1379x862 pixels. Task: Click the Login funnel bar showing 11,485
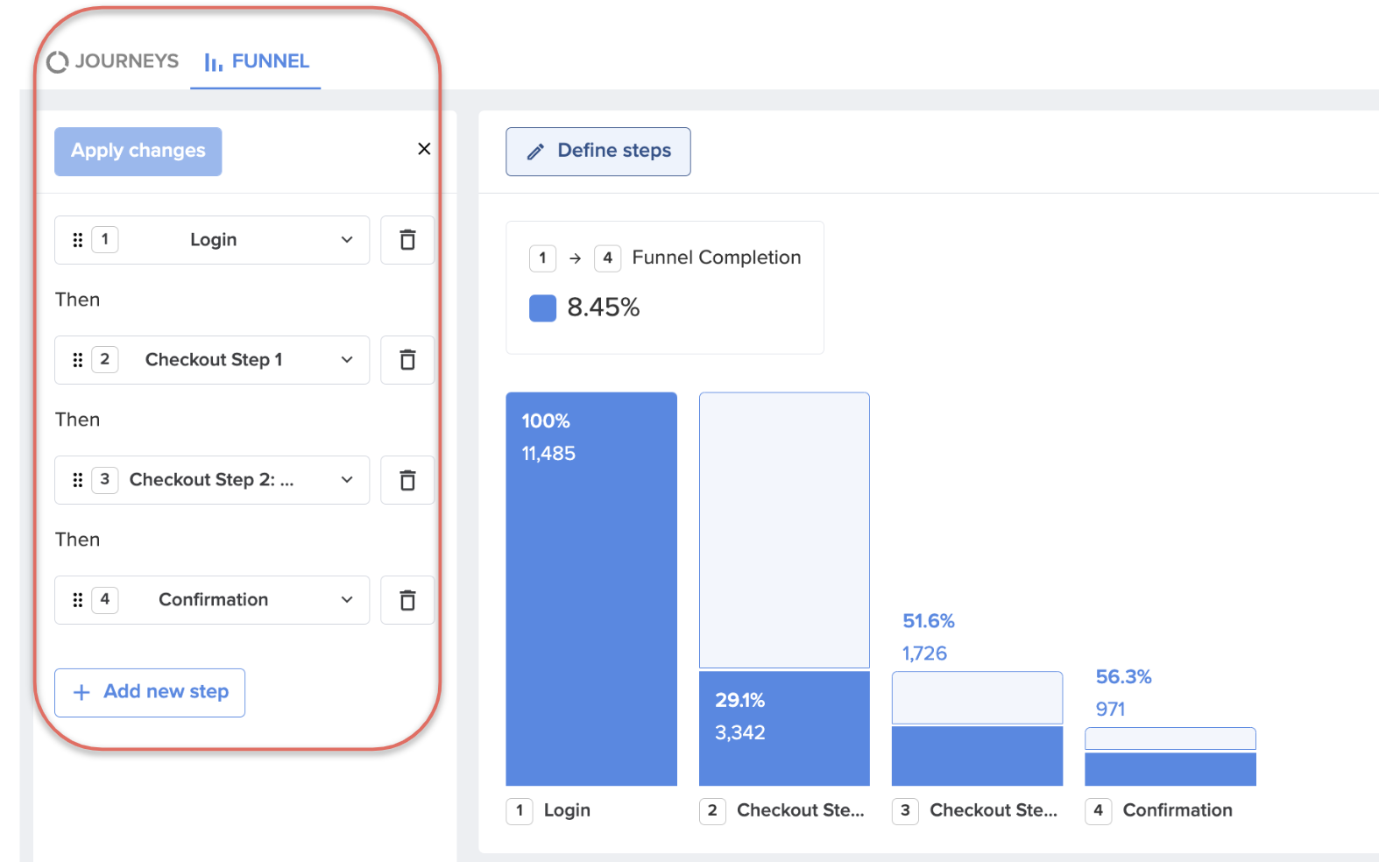591,589
